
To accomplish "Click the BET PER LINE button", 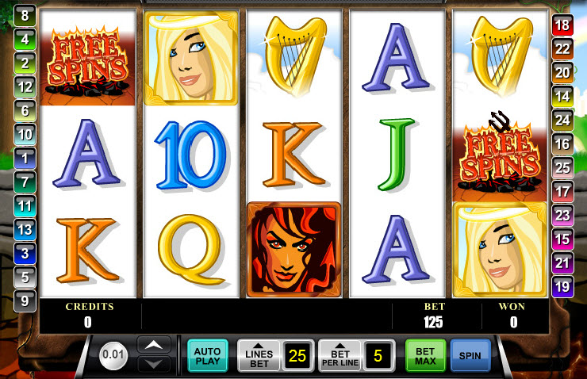I will (x=340, y=356).
